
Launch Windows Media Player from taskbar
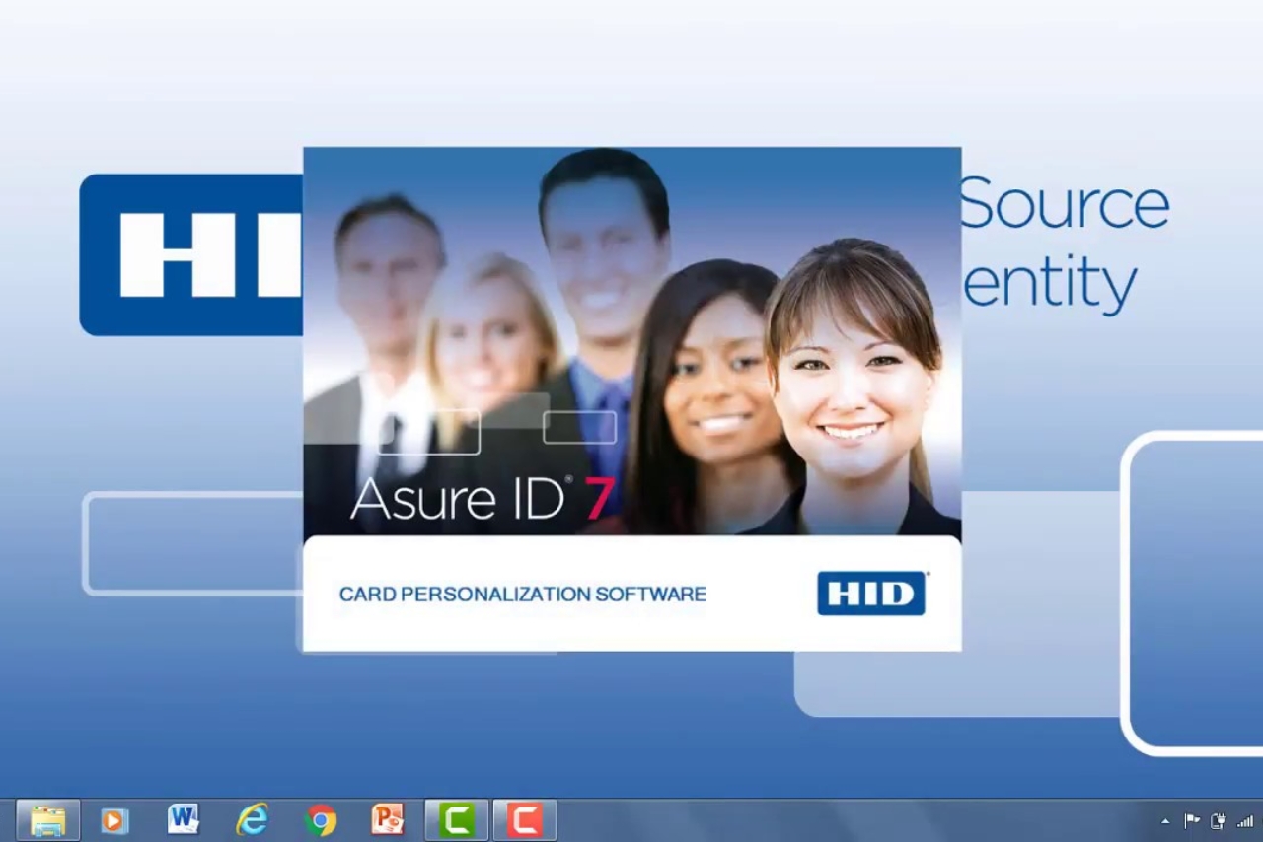click(115, 820)
